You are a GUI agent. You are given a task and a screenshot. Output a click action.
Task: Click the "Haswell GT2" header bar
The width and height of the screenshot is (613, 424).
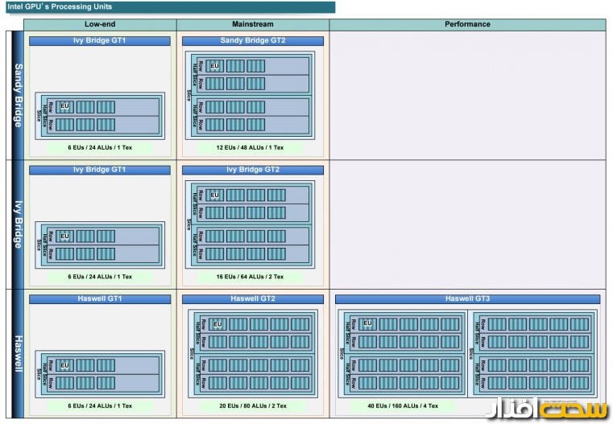pyautogui.click(x=253, y=299)
